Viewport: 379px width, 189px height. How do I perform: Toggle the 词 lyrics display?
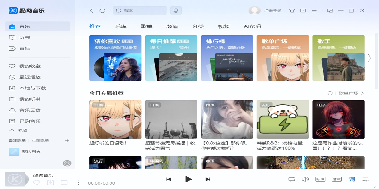351,179
